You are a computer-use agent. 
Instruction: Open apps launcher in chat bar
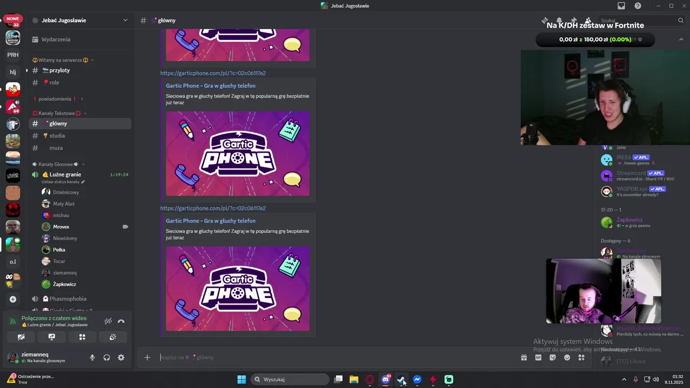pyautogui.click(x=581, y=357)
